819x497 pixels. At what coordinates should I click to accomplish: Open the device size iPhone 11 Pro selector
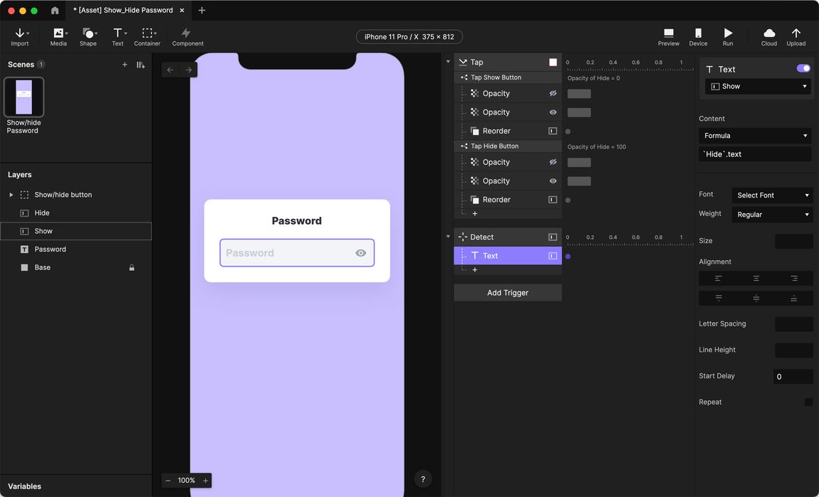point(409,37)
